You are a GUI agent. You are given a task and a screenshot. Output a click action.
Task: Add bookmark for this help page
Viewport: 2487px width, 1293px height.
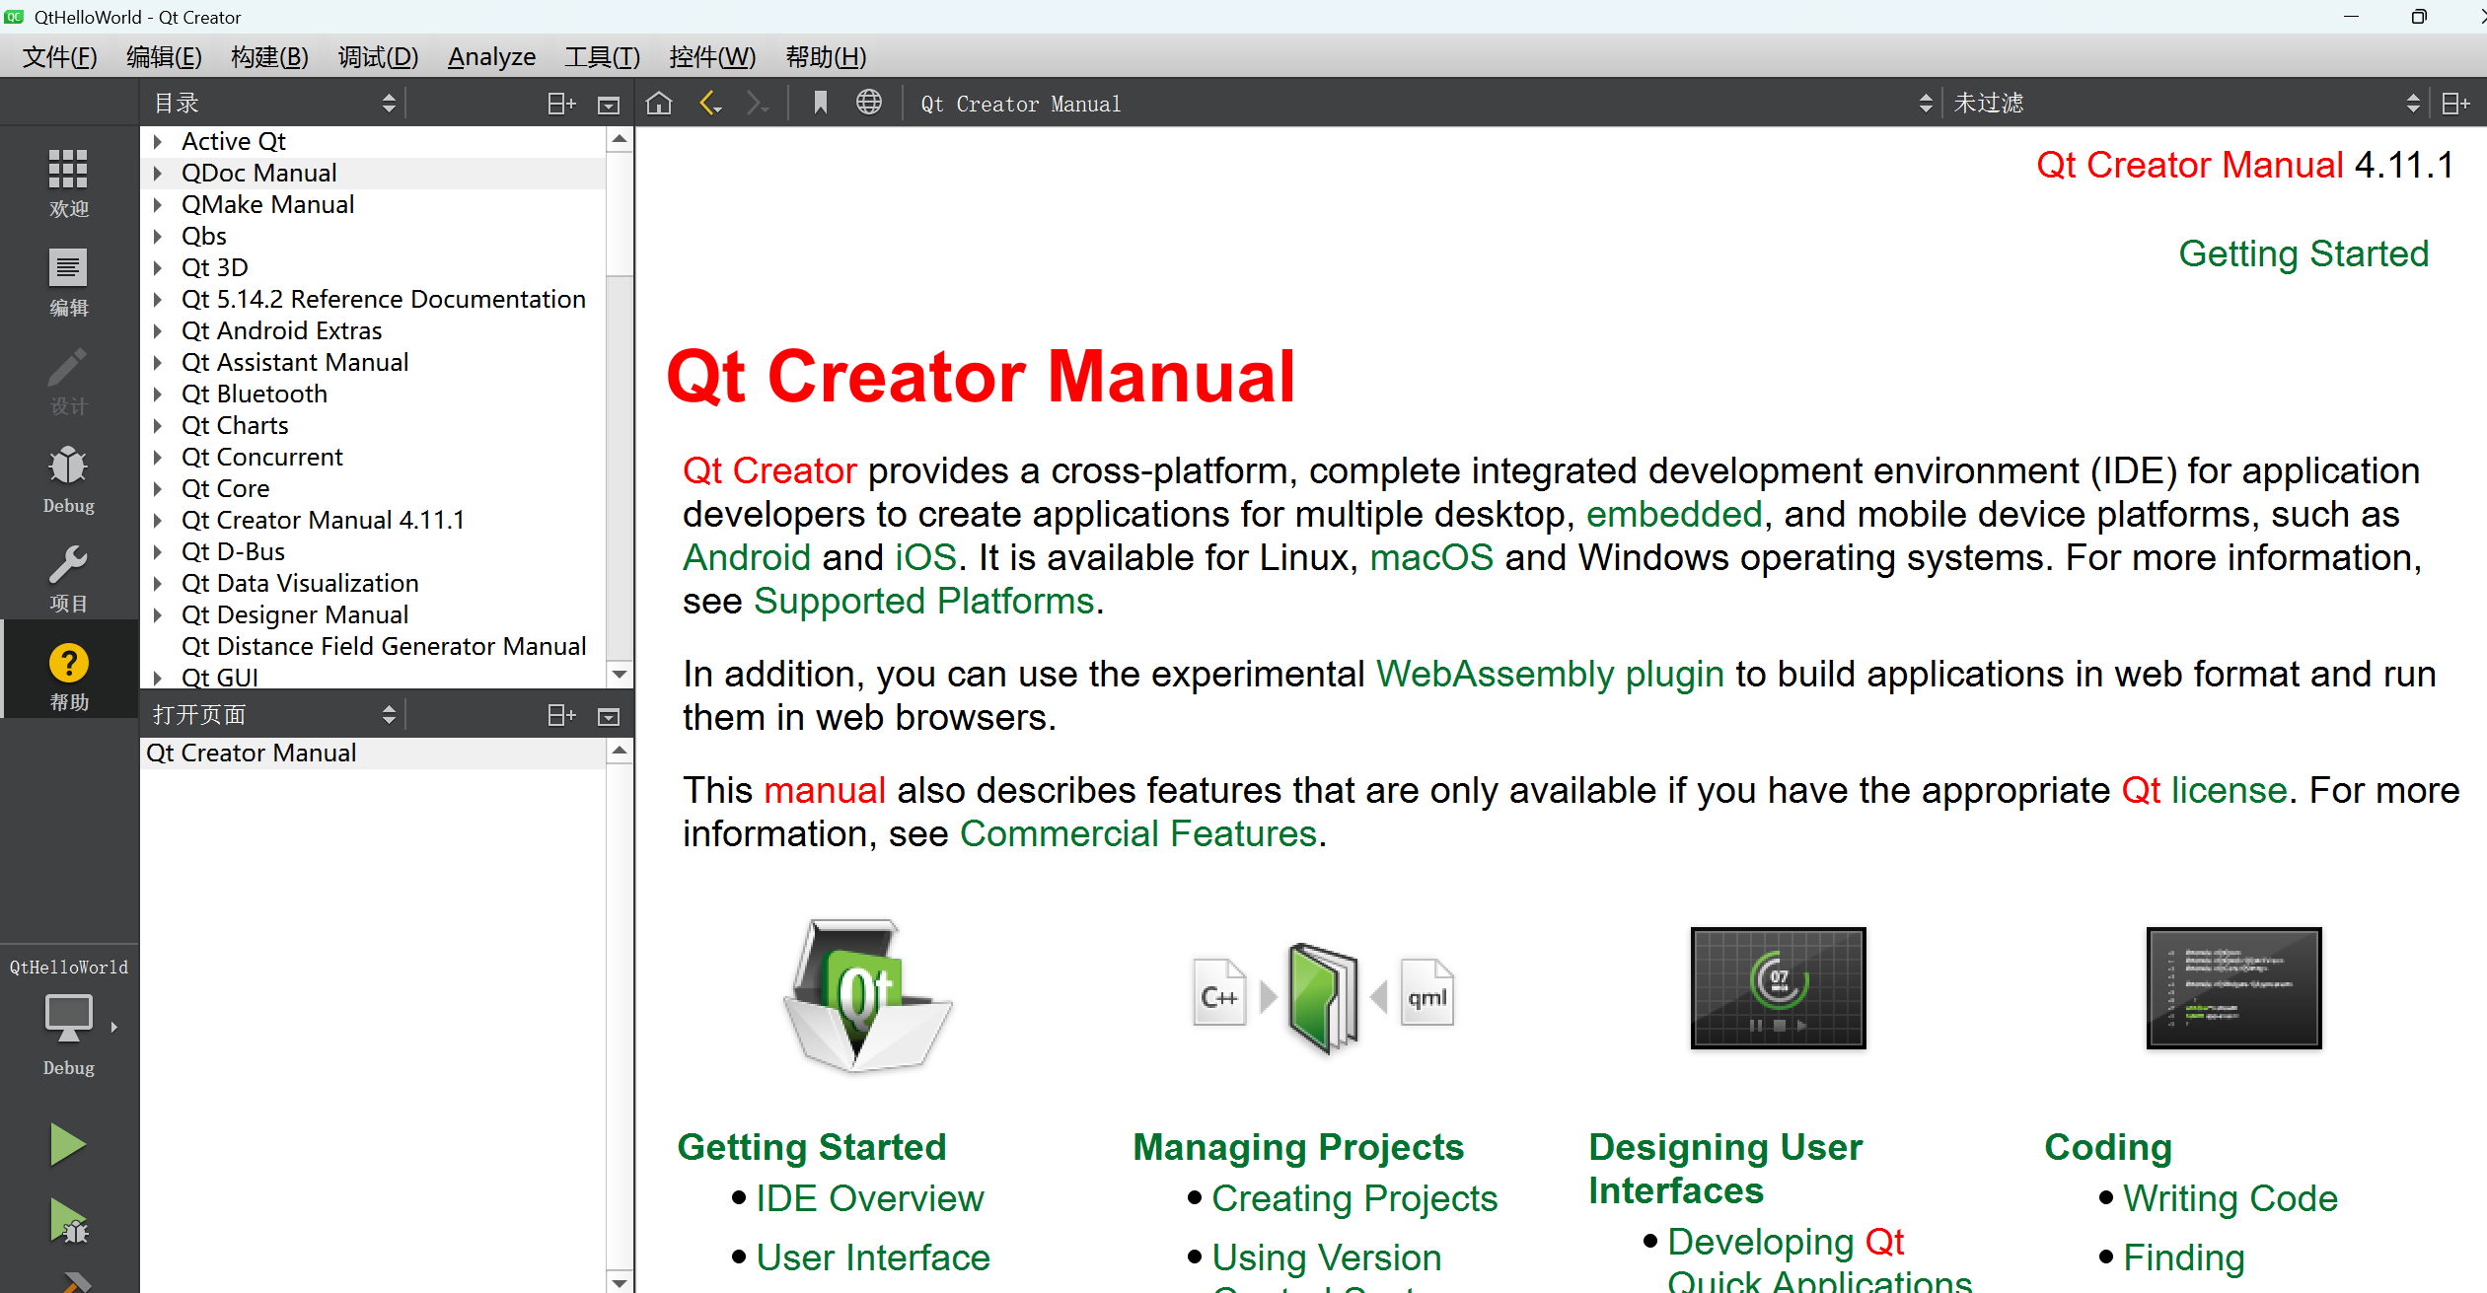(820, 103)
